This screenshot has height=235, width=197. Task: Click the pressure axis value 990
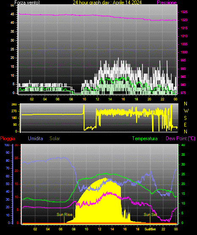point(183,69)
